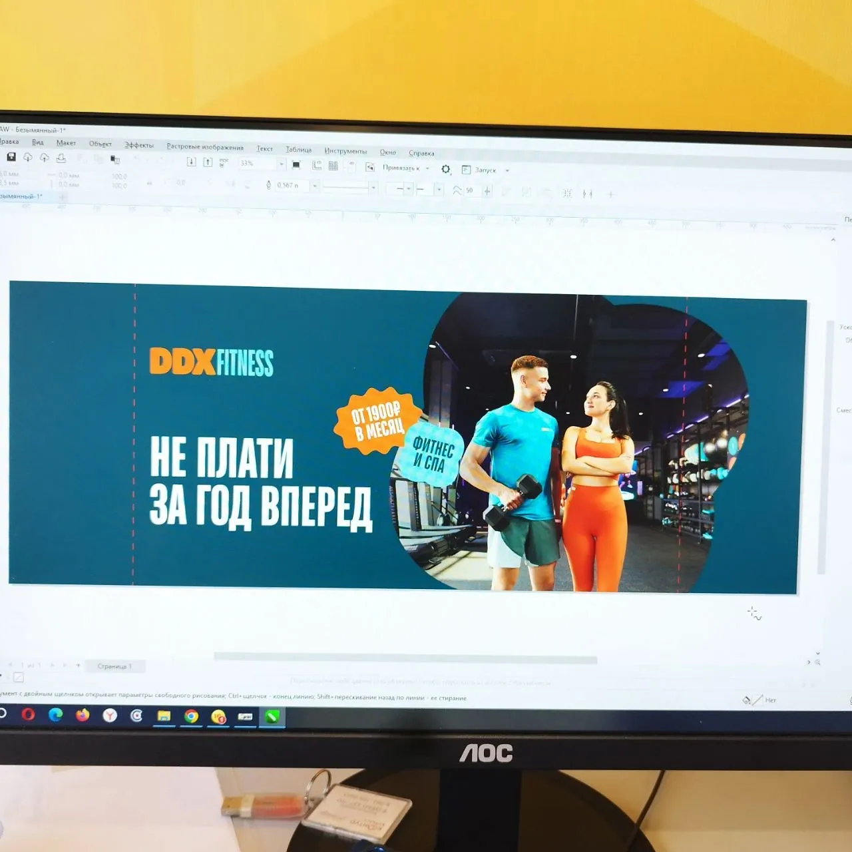Open the Запуск launcher dropdown
Viewport: 852px width, 852px height.
[x=486, y=170]
